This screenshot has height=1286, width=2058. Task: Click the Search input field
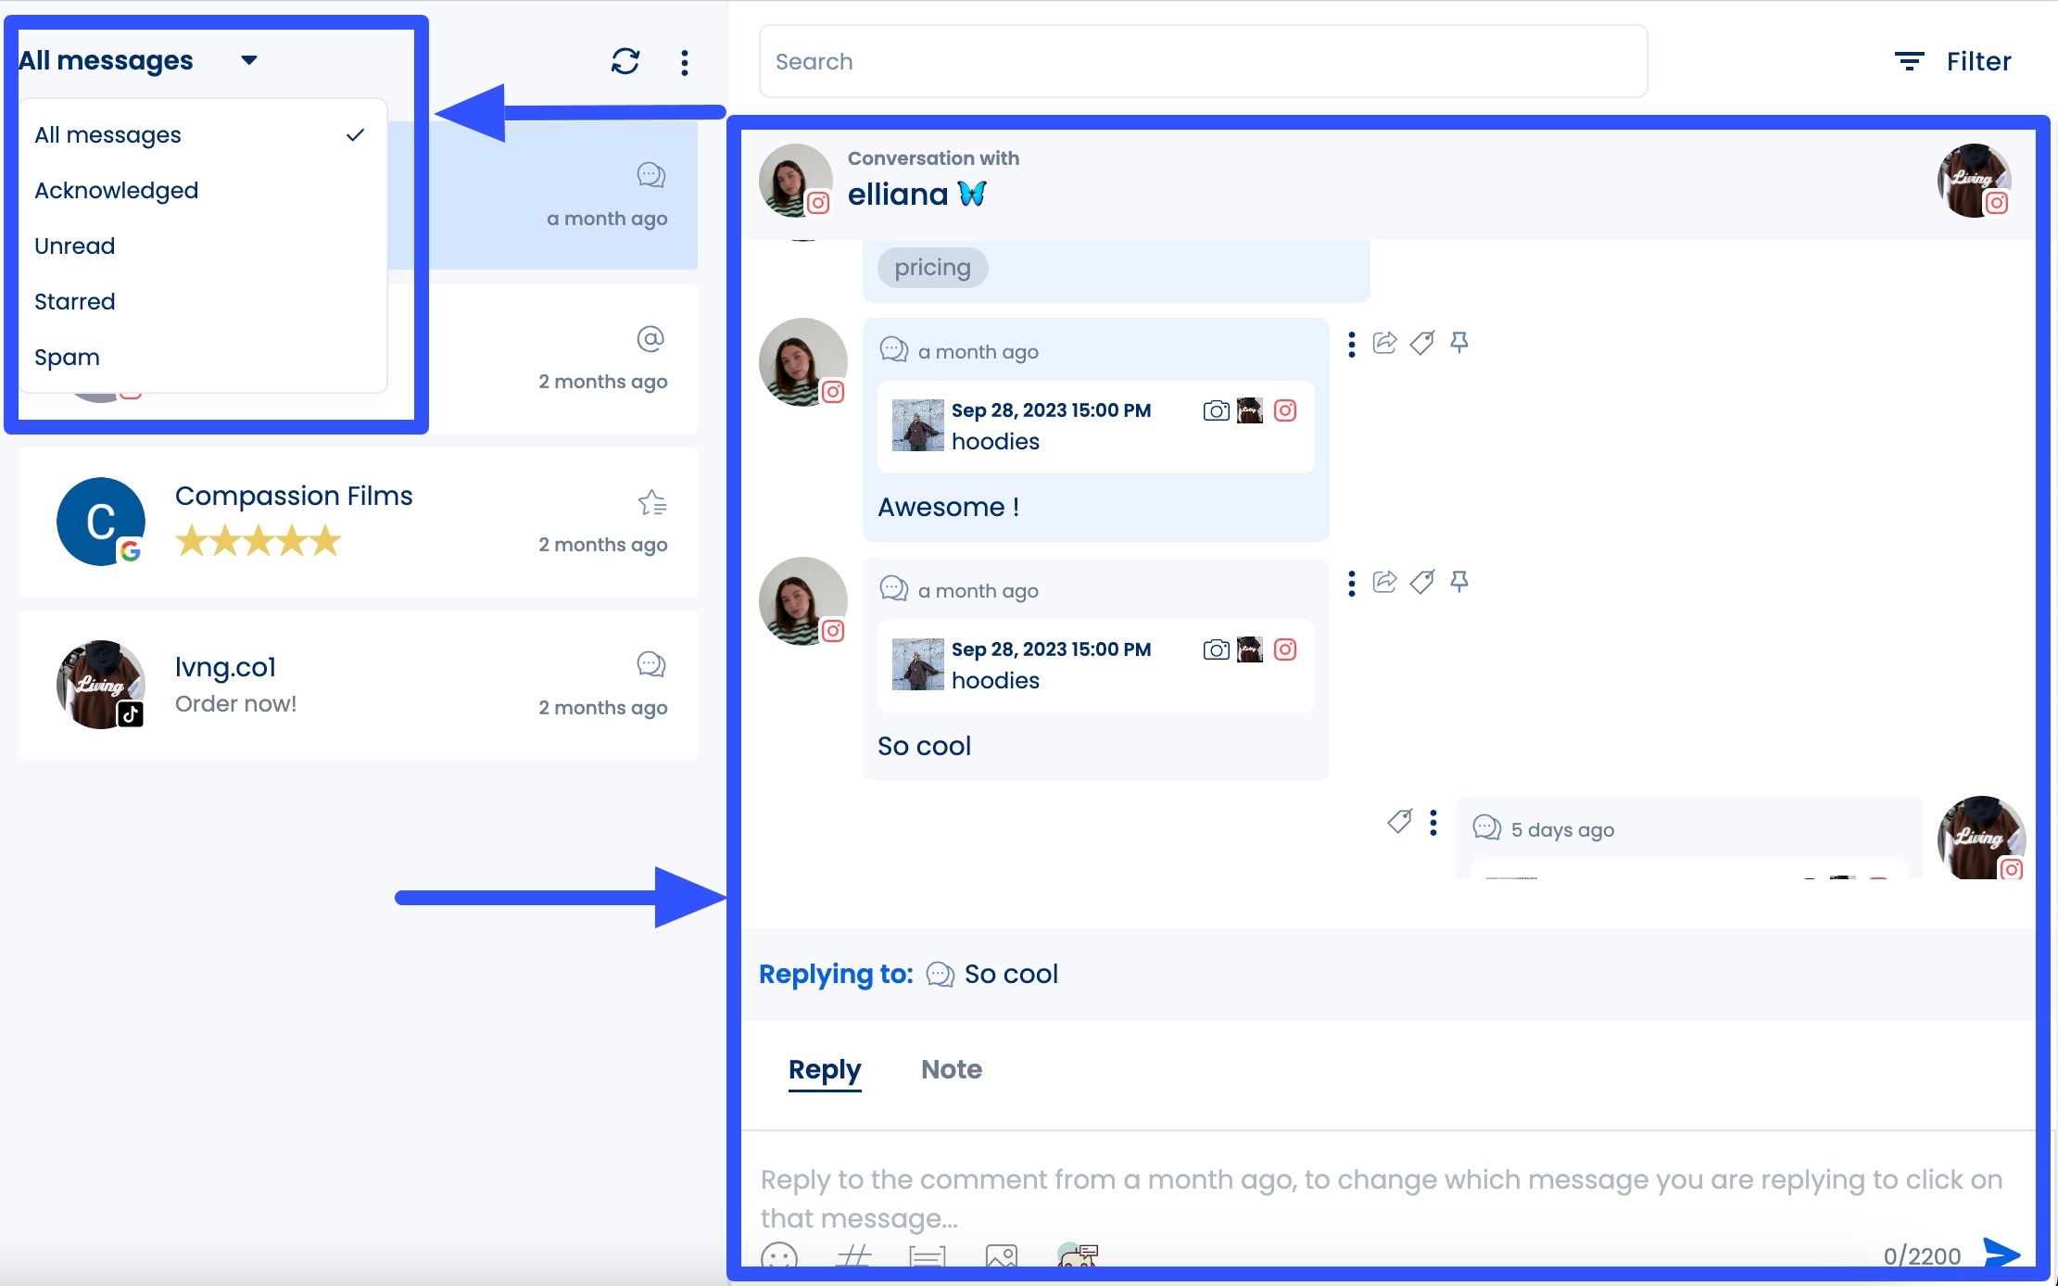[x=1203, y=62]
